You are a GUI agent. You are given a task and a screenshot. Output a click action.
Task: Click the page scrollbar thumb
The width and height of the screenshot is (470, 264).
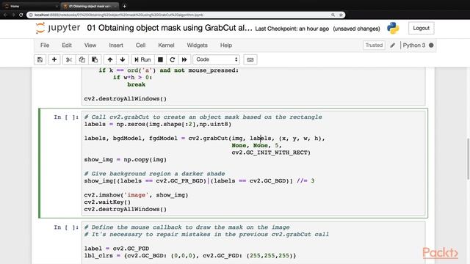pos(468,158)
